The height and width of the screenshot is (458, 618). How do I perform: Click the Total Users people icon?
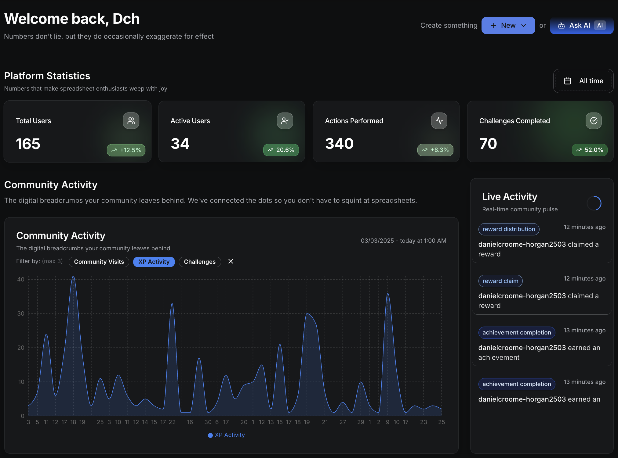[x=131, y=121]
